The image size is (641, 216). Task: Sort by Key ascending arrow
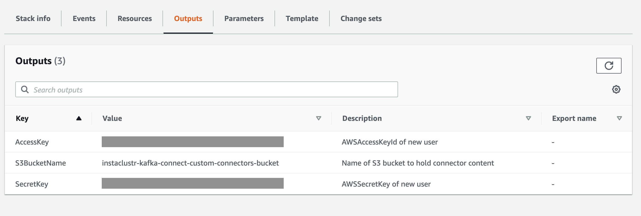coord(79,119)
